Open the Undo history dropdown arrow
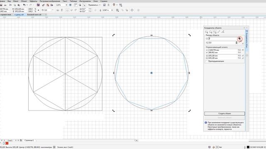 [27, 5]
